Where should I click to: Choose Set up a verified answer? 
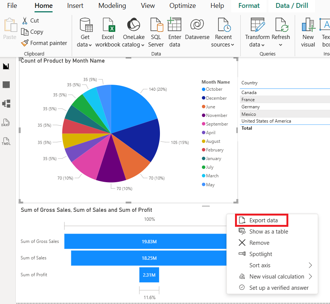coord(279,288)
